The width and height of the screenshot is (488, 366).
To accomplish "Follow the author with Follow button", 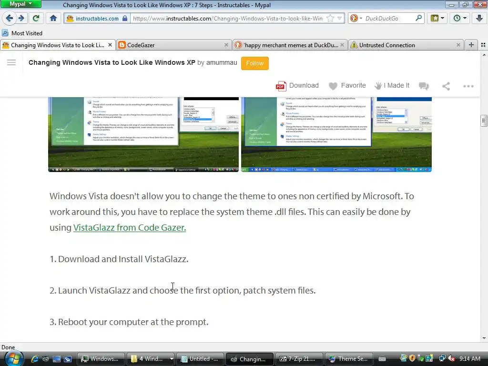I will (x=254, y=63).
